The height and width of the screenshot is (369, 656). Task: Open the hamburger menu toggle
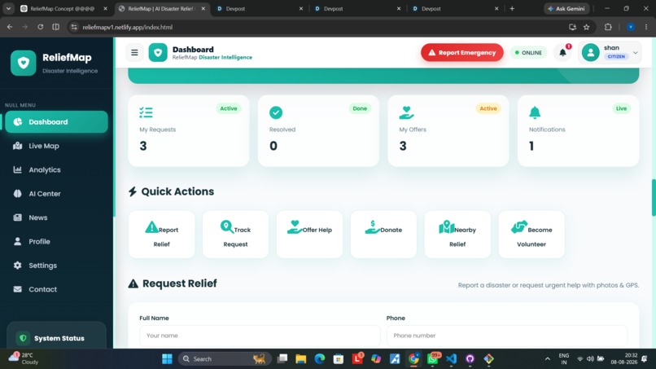pos(134,52)
